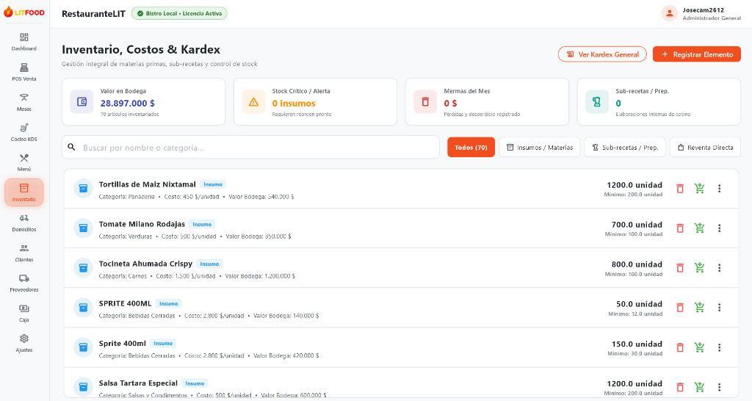The height and width of the screenshot is (401, 752).
Task: Click the Stock Crítico warning icon
Action: (x=253, y=101)
